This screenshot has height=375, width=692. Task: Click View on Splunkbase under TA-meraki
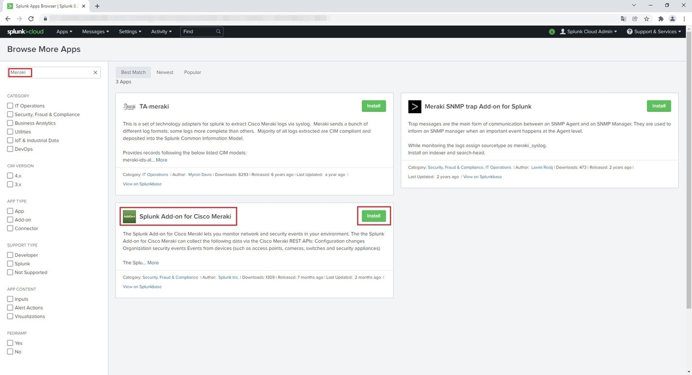coord(142,183)
